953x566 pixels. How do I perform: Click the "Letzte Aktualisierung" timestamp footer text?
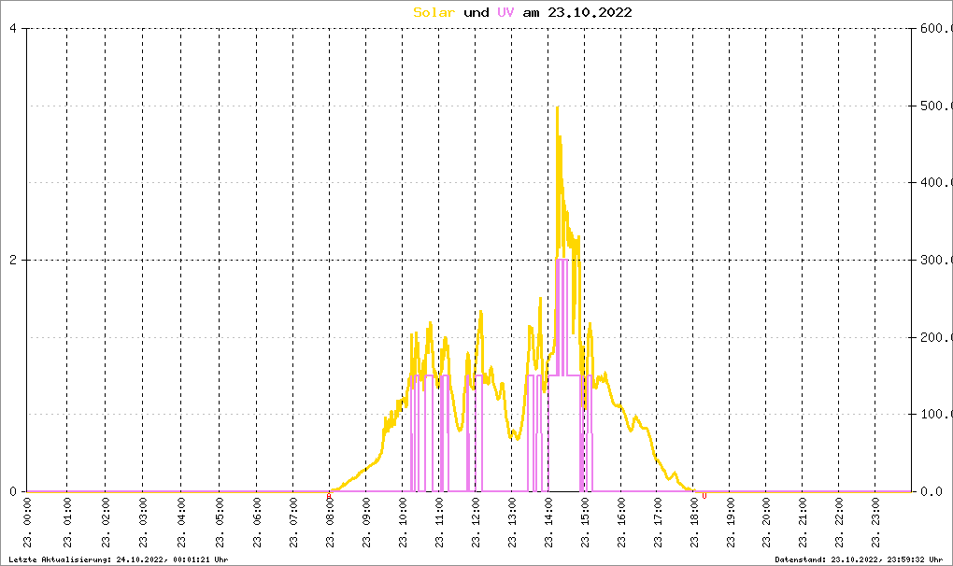[119, 559]
